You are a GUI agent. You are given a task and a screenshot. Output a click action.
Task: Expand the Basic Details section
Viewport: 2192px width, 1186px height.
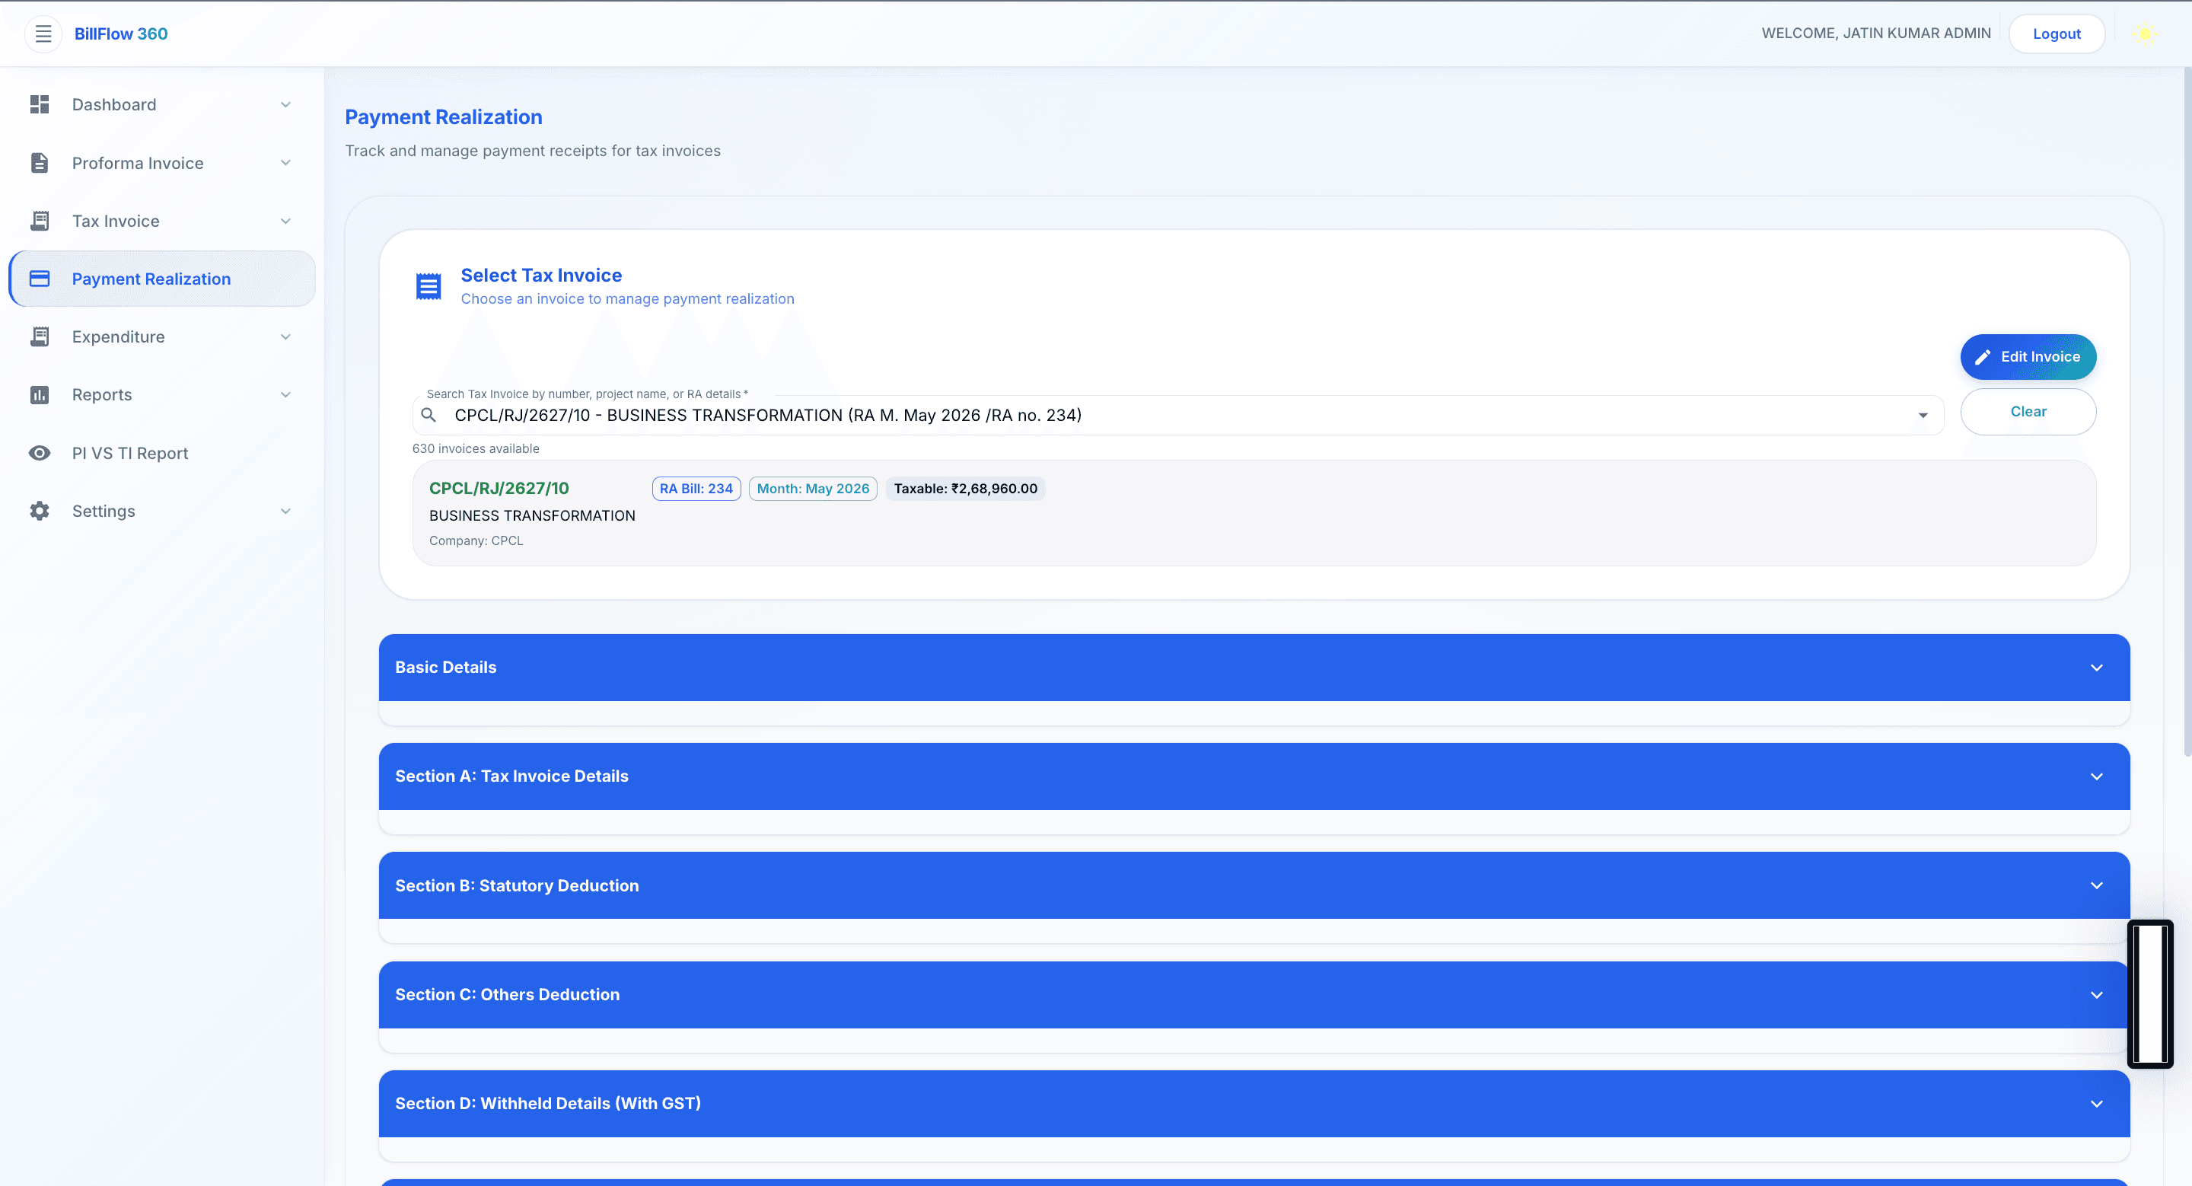coord(1254,667)
